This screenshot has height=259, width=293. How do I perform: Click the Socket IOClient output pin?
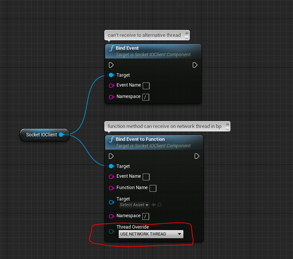click(x=61, y=135)
